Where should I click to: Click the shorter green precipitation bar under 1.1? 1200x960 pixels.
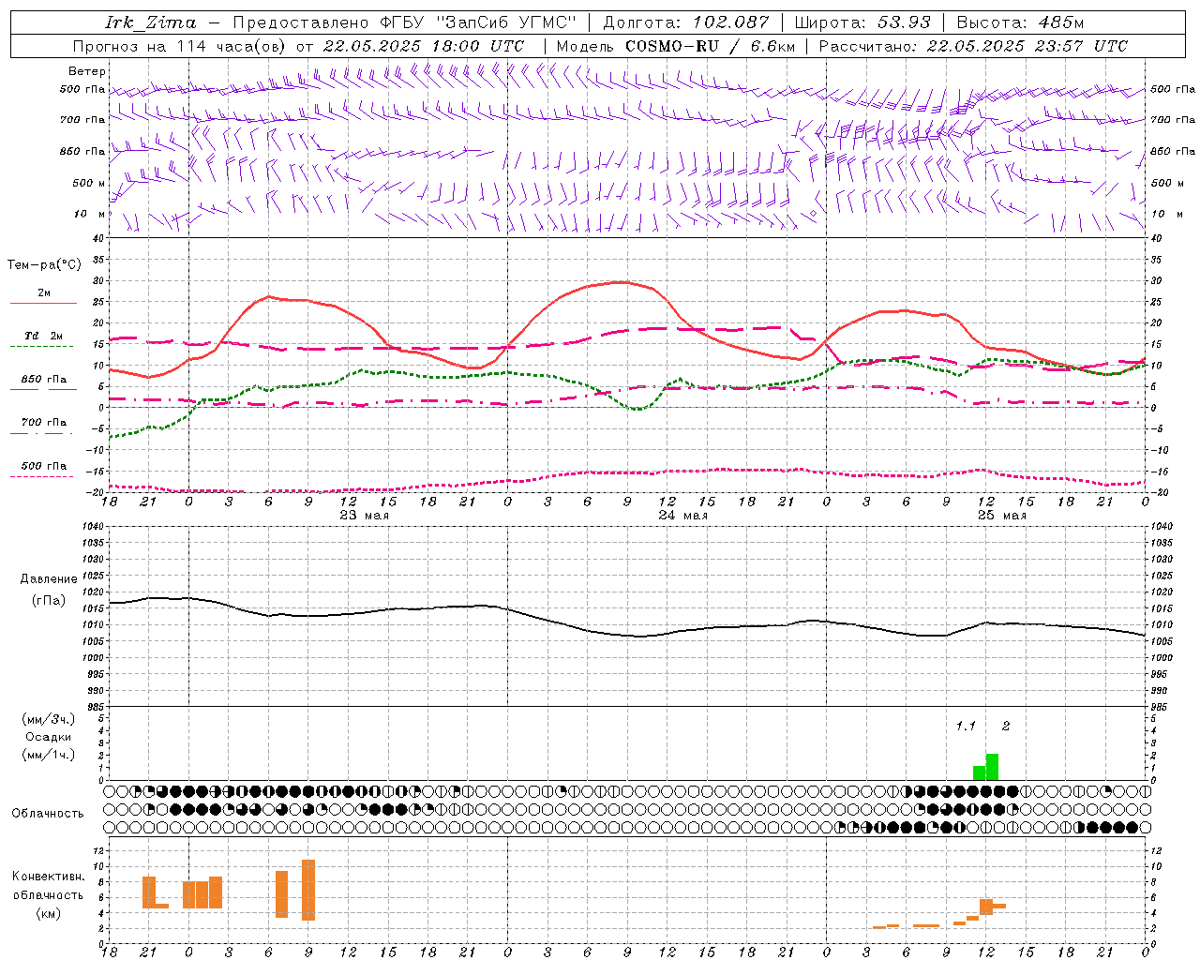[x=979, y=773]
